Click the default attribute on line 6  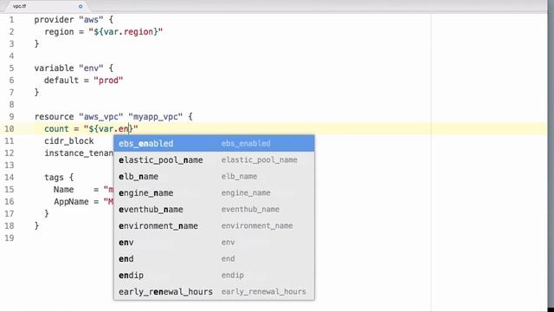[61, 81]
